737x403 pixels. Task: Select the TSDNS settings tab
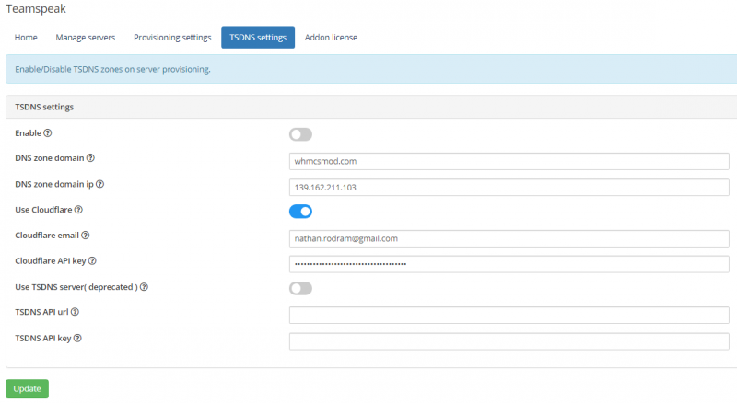tap(258, 37)
